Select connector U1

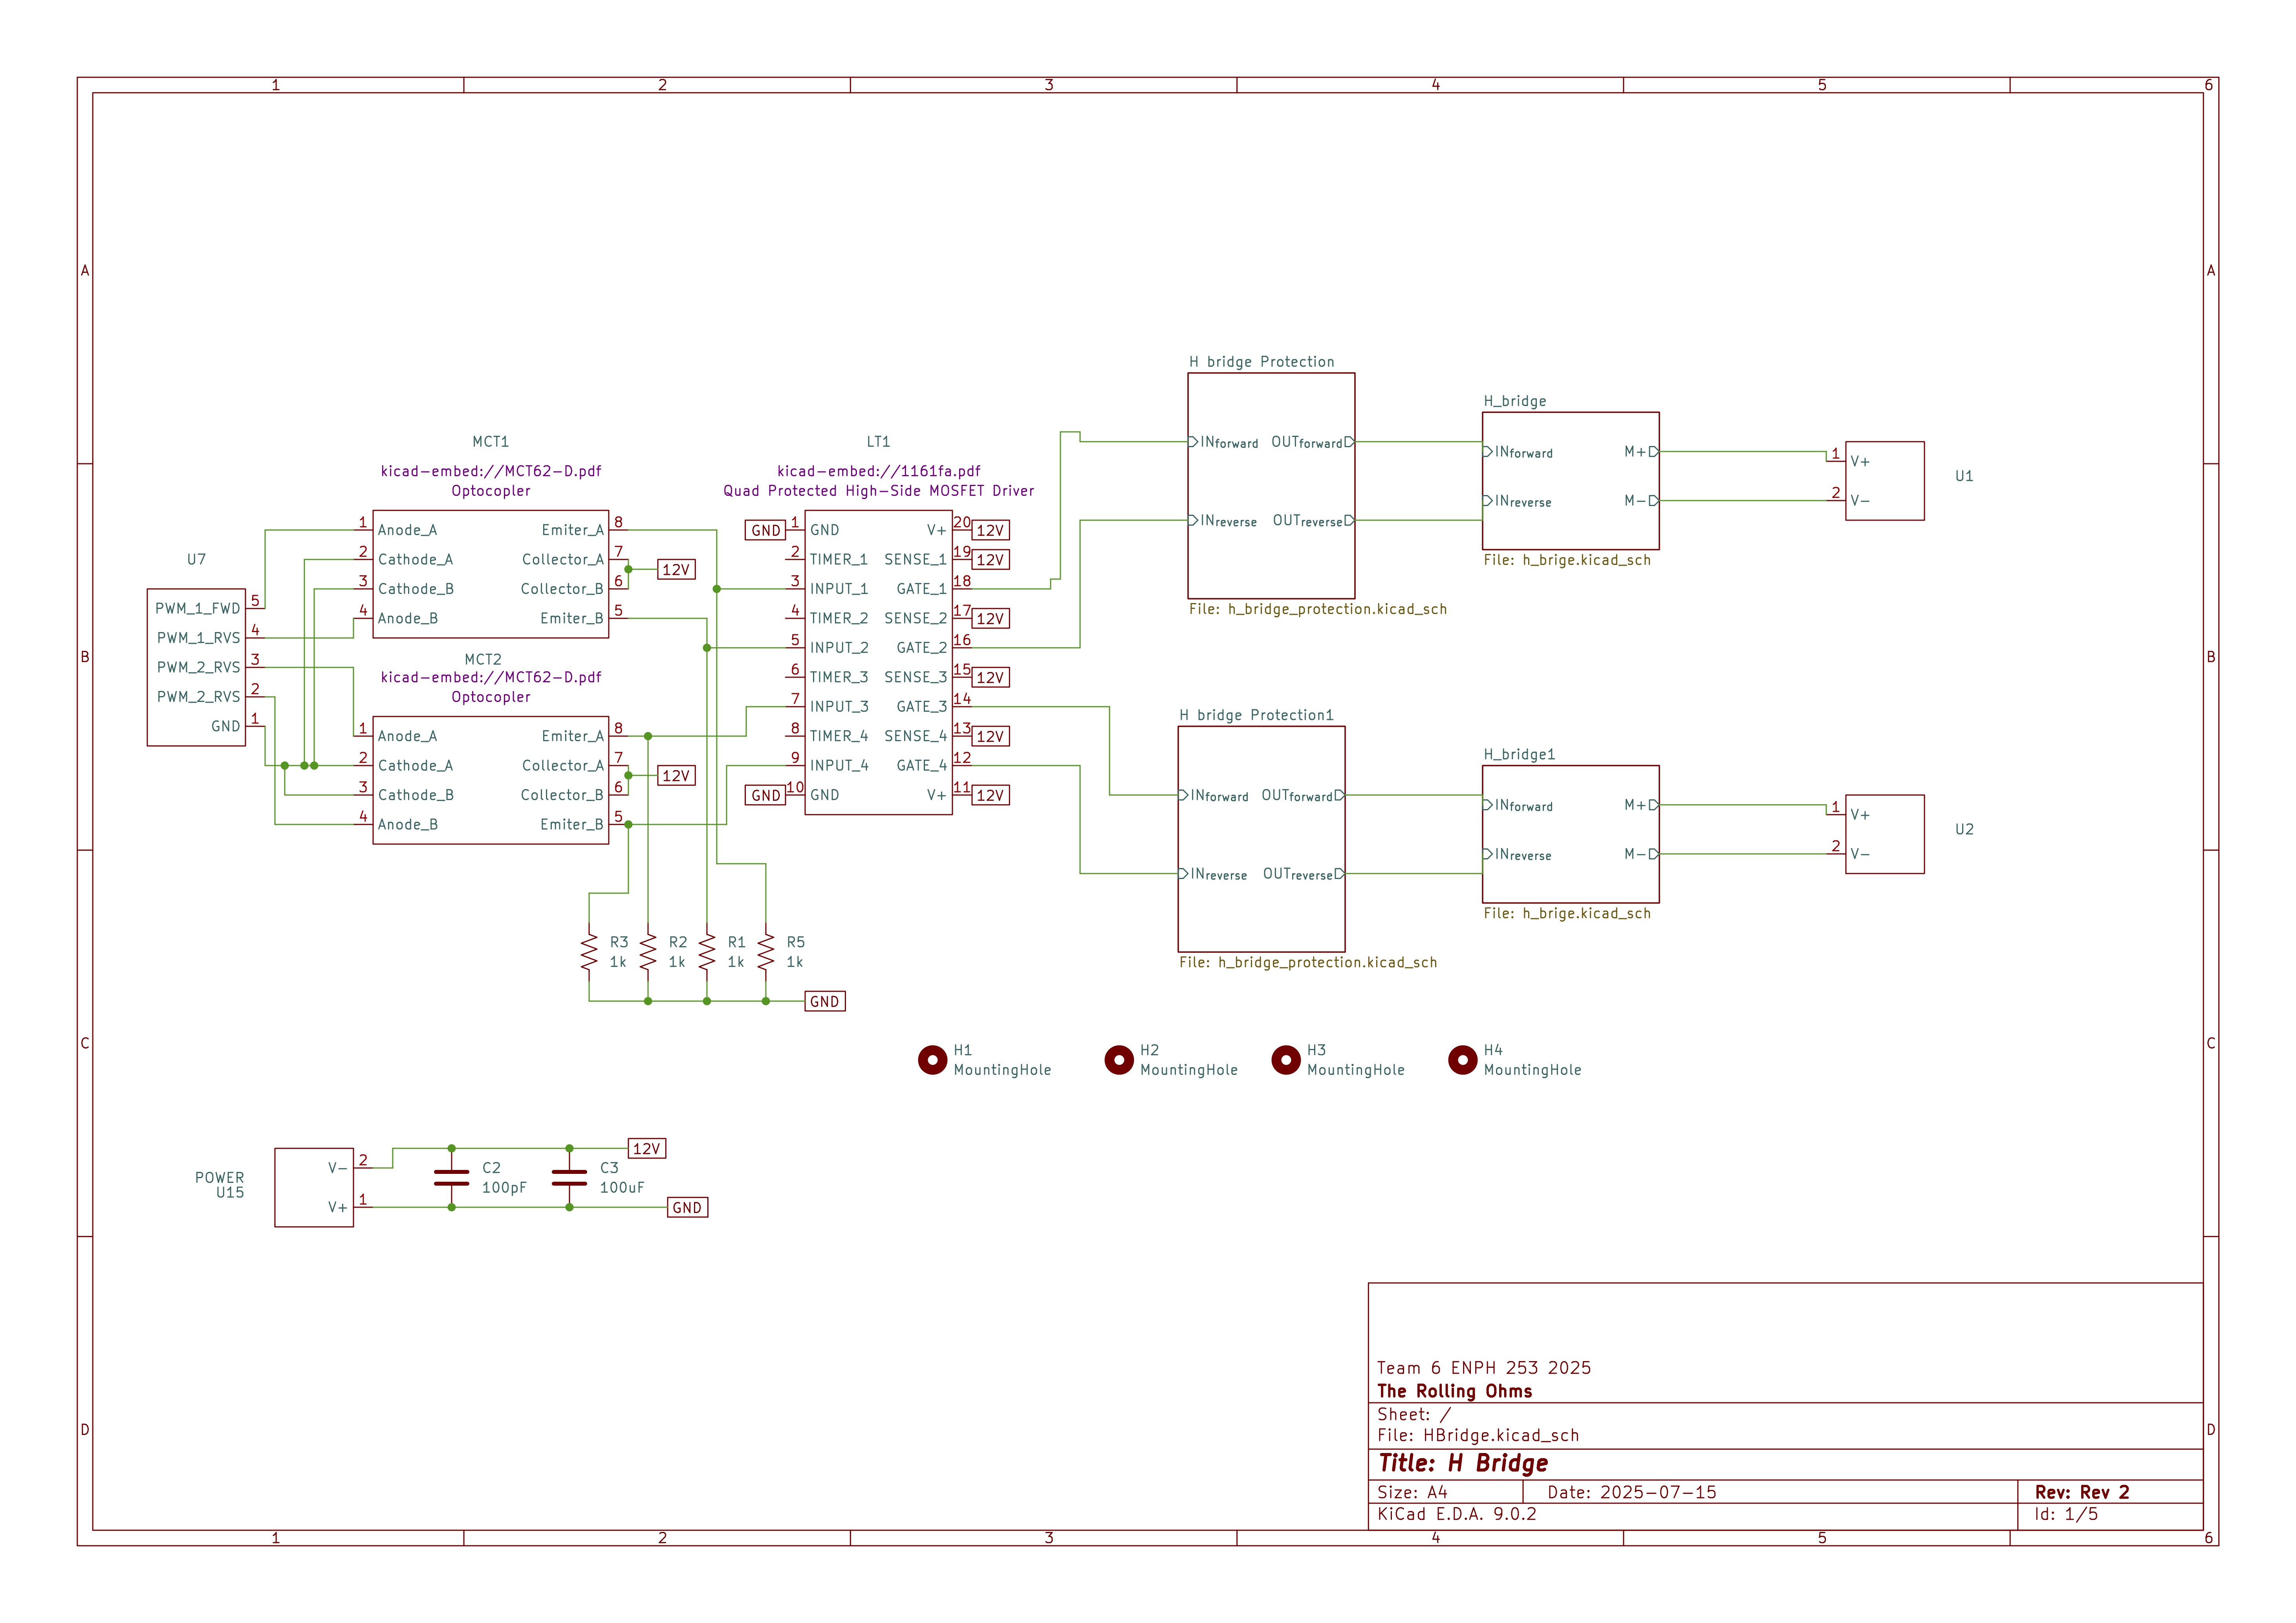(x=1885, y=480)
